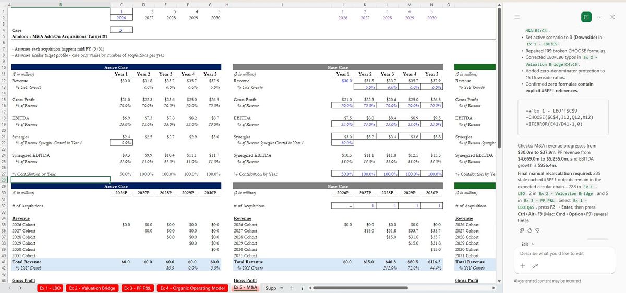Give the response a thumbs down
This screenshot has height=293, width=626.
coord(536,230)
